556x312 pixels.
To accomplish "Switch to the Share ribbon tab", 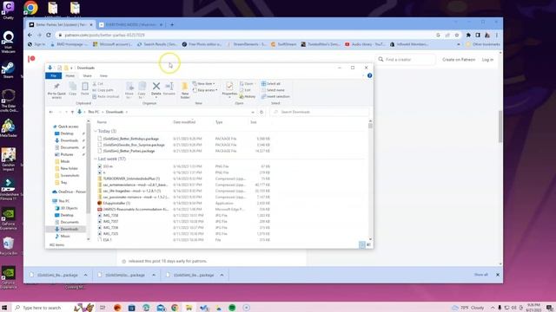I will (x=87, y=75).
